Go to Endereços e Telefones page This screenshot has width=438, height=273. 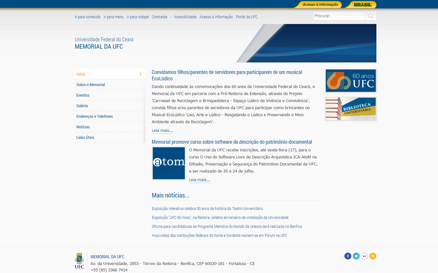(95, 116)
